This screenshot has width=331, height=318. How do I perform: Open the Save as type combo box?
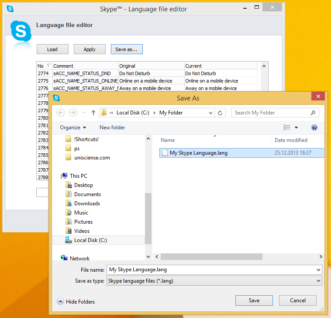click(214, 281)
